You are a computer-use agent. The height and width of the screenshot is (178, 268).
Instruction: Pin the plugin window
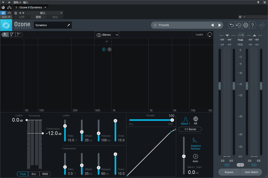tap(258, 2)
